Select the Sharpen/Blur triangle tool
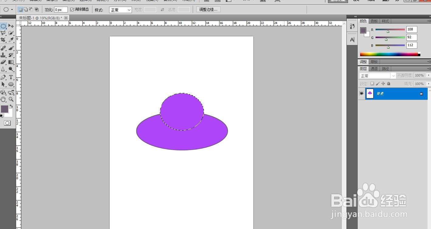Image resolution: width=431 pixels, height=229 pixels. [x=3, y=69]
